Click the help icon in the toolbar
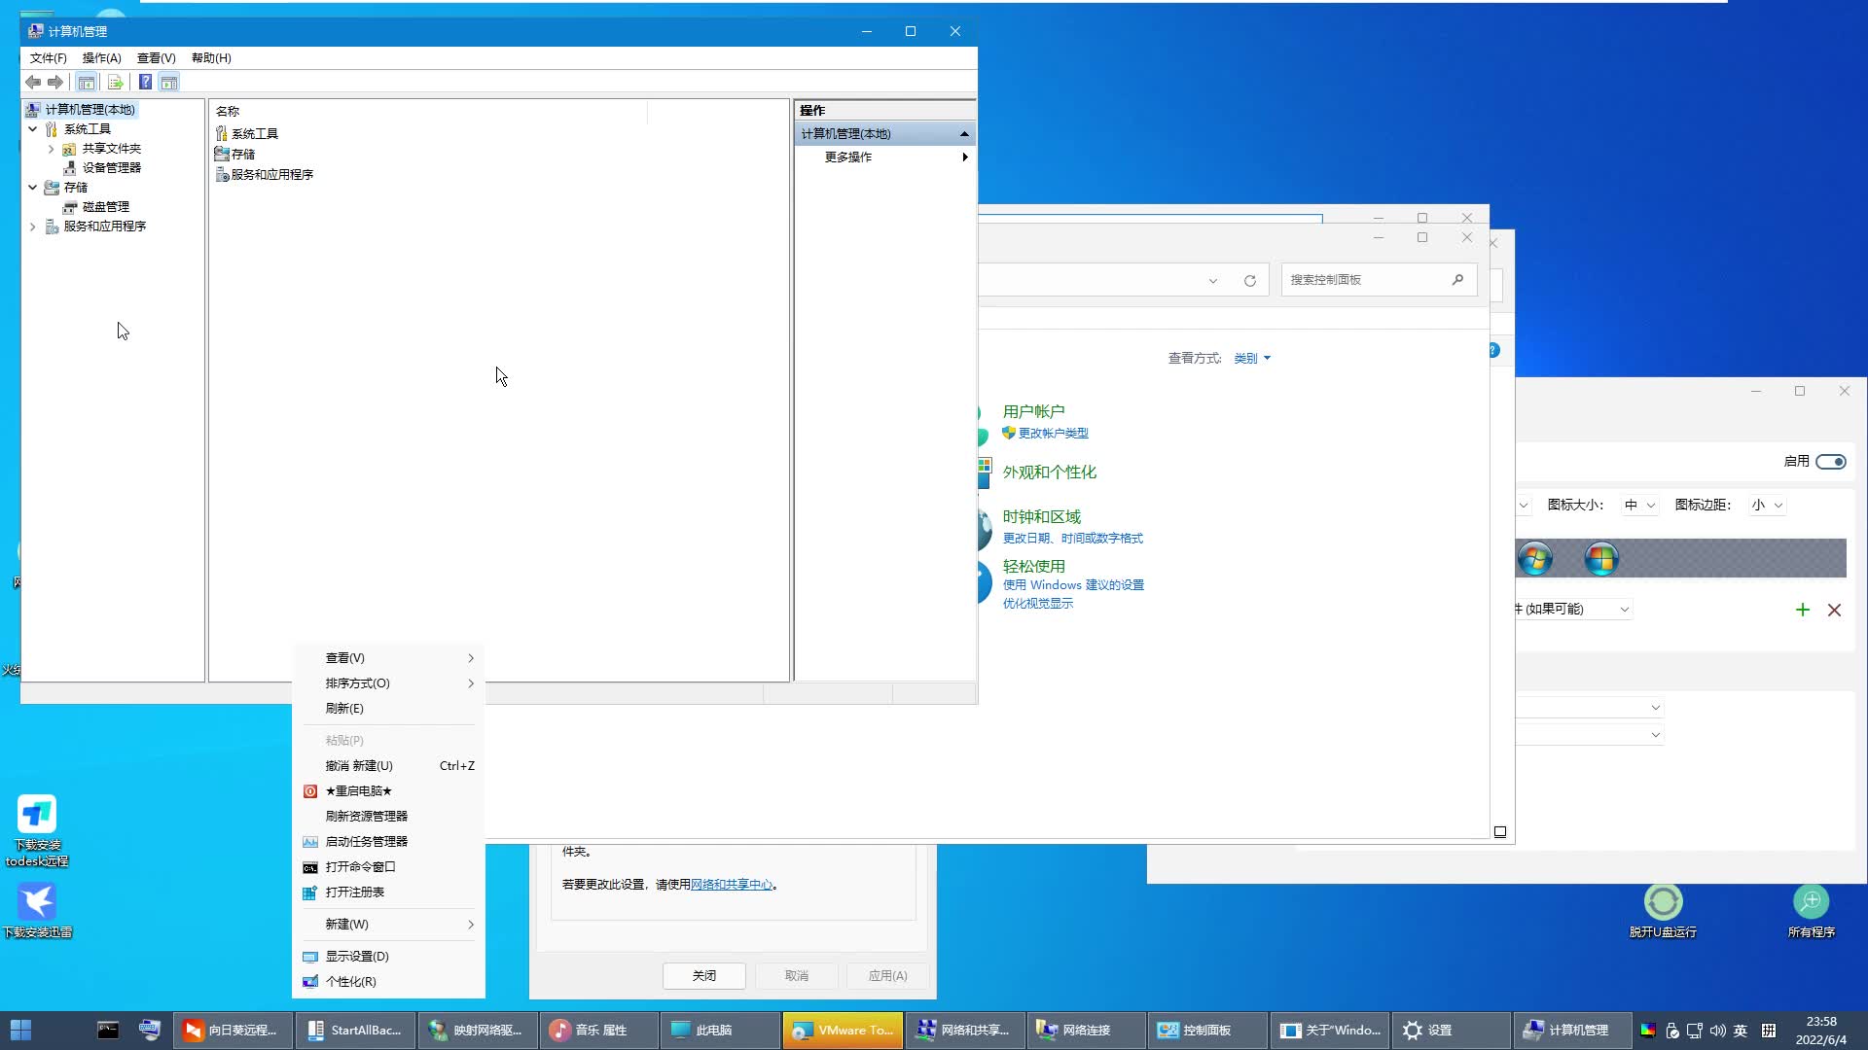Viewport: 1868px width, 1050px height. [145, 83]
